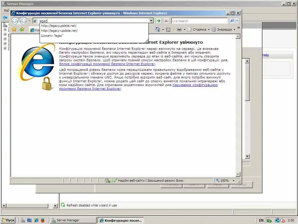The height and width of the screenshot is (224, 298).
Task: Click the Refresh disabled status icon
Action: click(x=63, y=205)
